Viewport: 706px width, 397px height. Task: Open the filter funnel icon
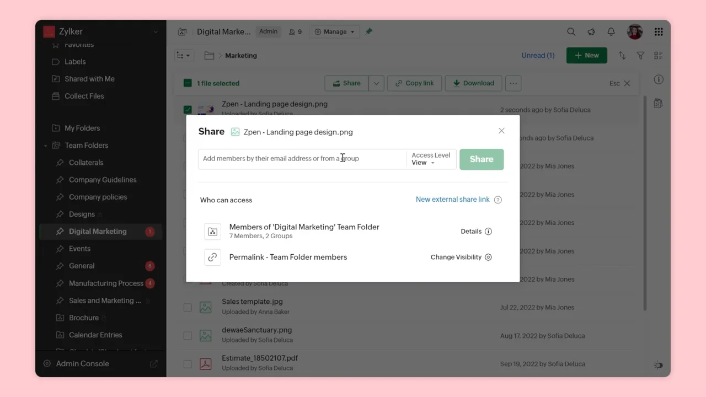coord(640,56)
